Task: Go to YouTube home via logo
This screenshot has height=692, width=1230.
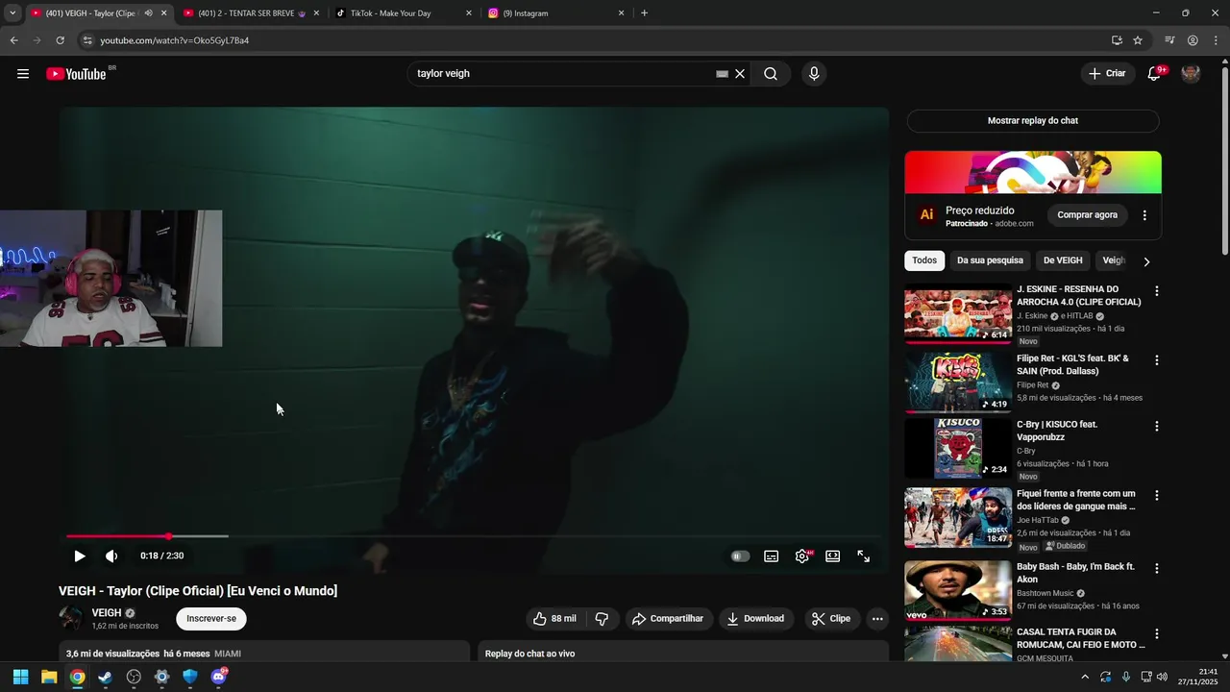Action: [x=76, y=74]
